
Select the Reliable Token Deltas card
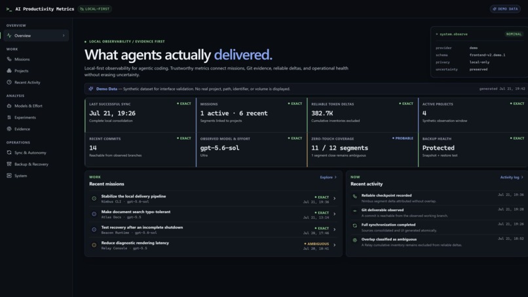click(x=362, y=115)
